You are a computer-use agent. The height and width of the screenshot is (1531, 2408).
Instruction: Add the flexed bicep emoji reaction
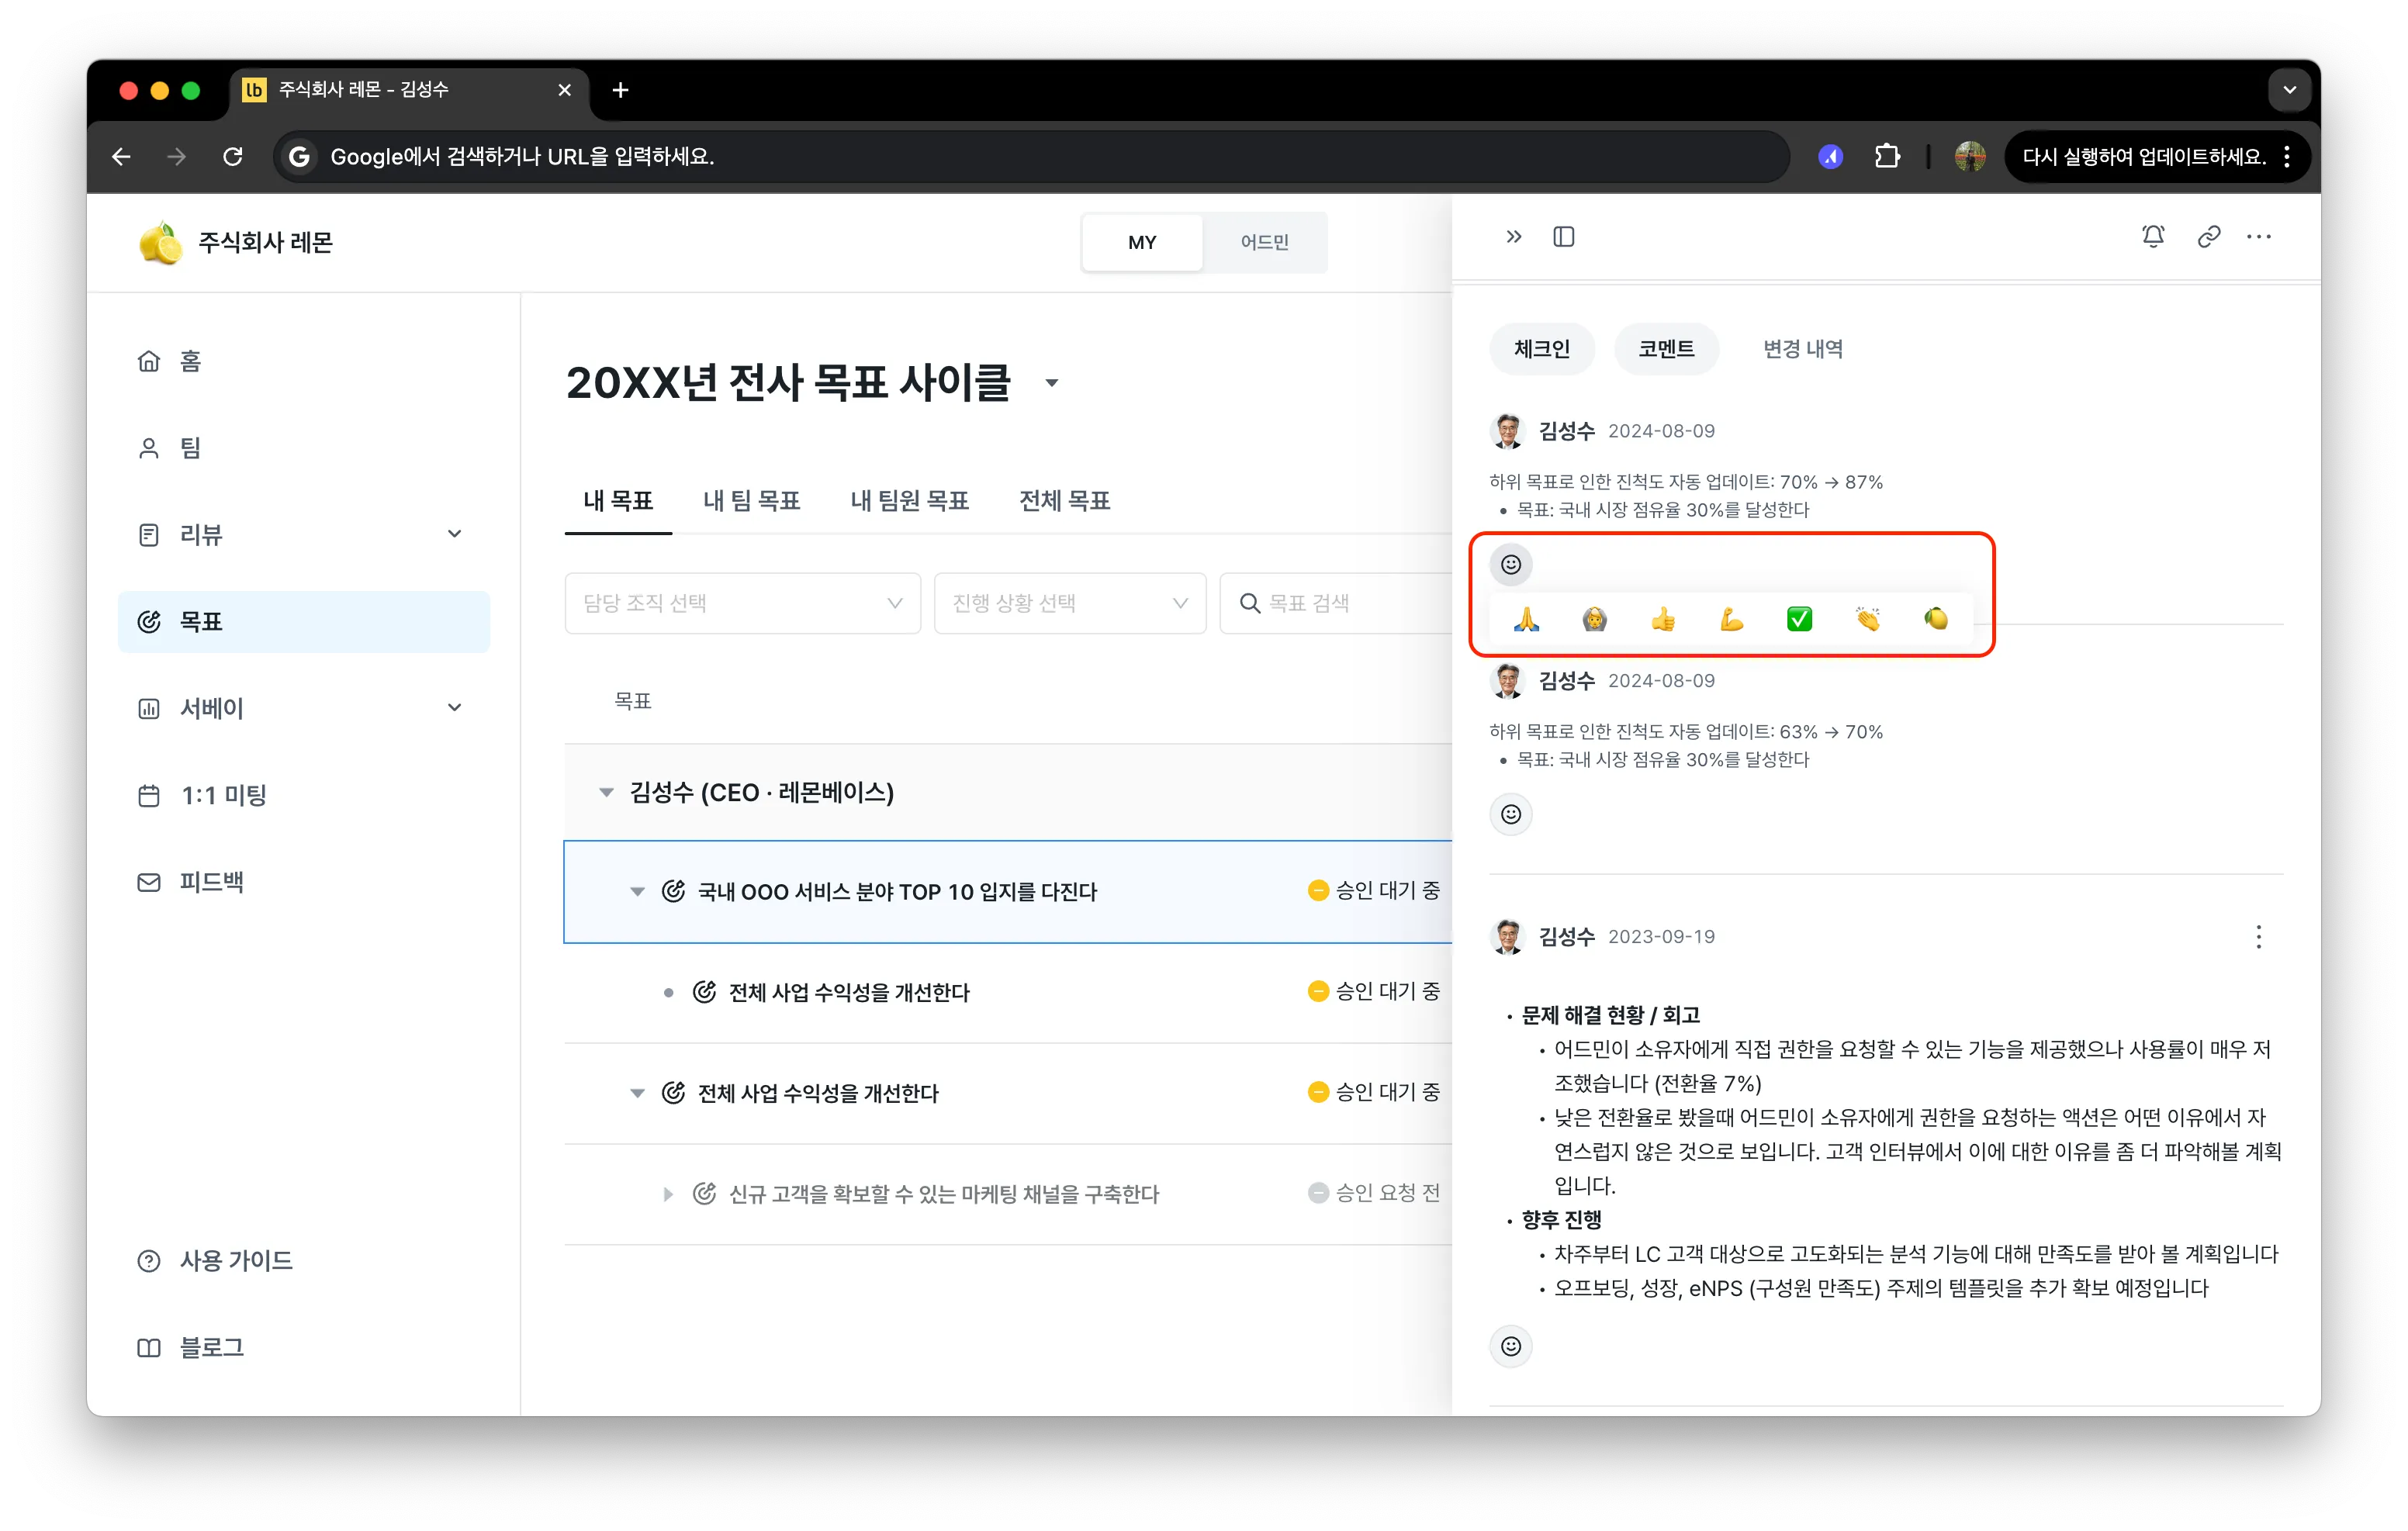point(1731,620)
